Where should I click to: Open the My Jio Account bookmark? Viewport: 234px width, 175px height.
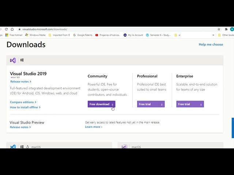[133, 35]
